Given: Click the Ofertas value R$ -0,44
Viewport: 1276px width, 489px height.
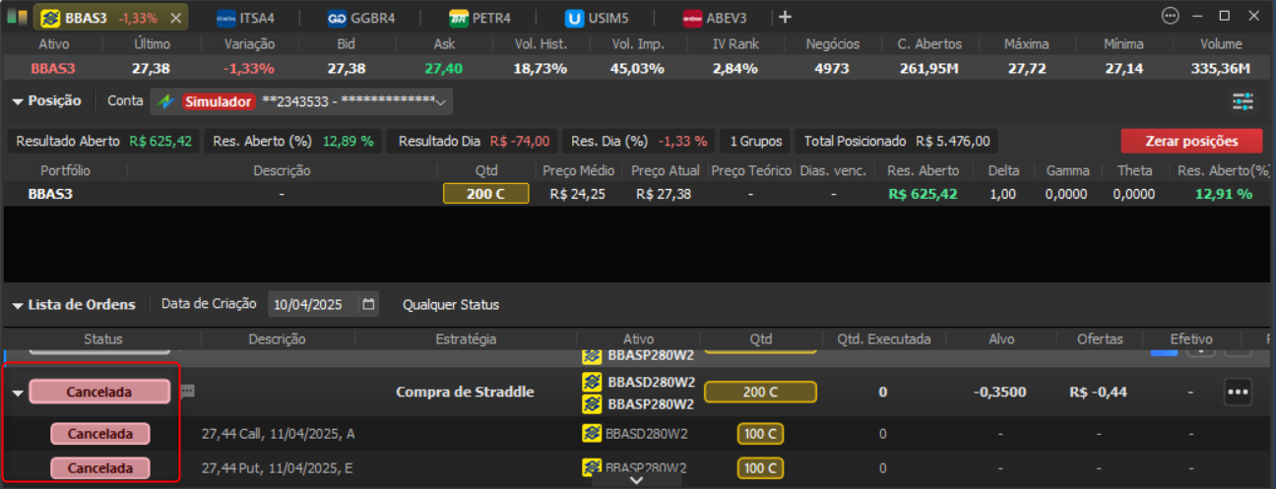Looking at the screenshot, I should (x=1099, y=392).
